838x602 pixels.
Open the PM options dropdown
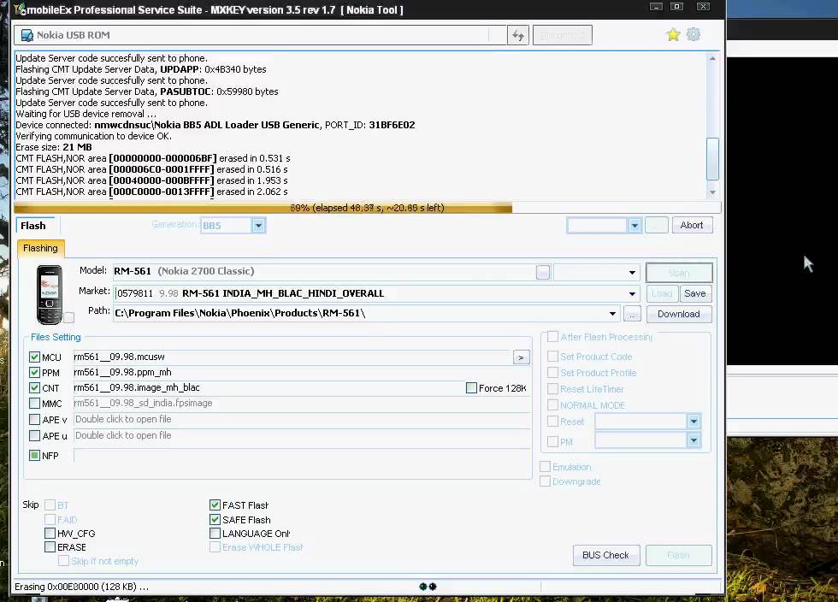[693, 440]
